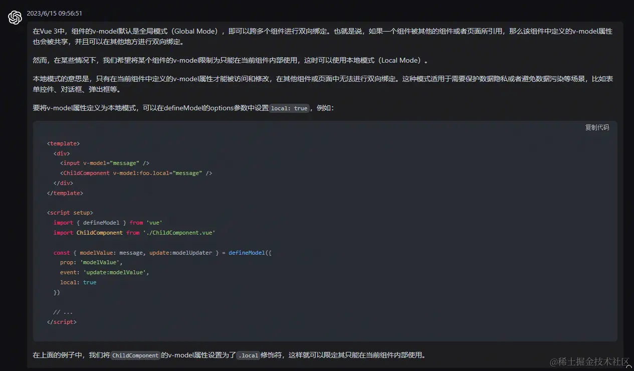Click the 复制代码 copy button

click(x=596, y=127)
